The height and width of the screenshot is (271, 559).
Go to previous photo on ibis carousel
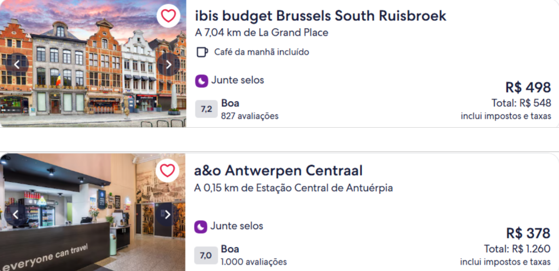pos(17,65)
